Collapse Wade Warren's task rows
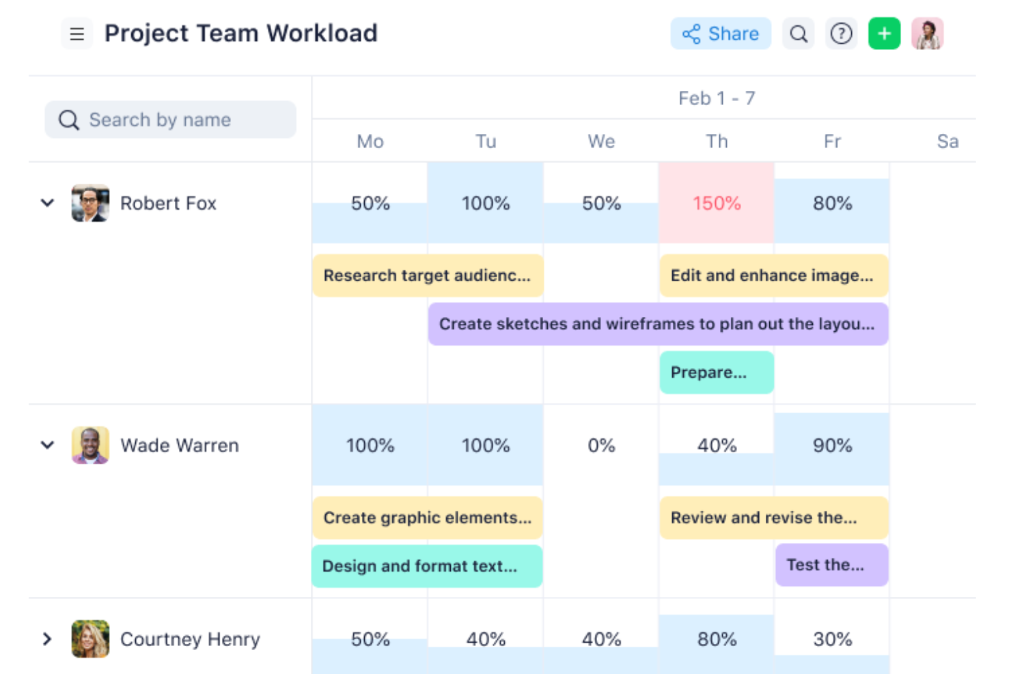The height and width of the screenshot is (674, 1011). pos(46,445)
